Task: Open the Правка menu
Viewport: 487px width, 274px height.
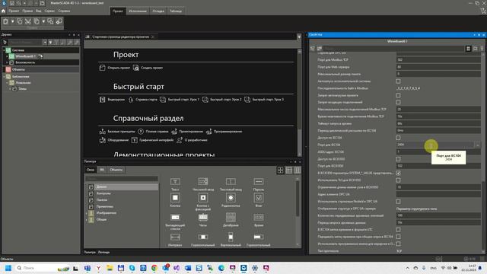Action: tap(27, 11)
